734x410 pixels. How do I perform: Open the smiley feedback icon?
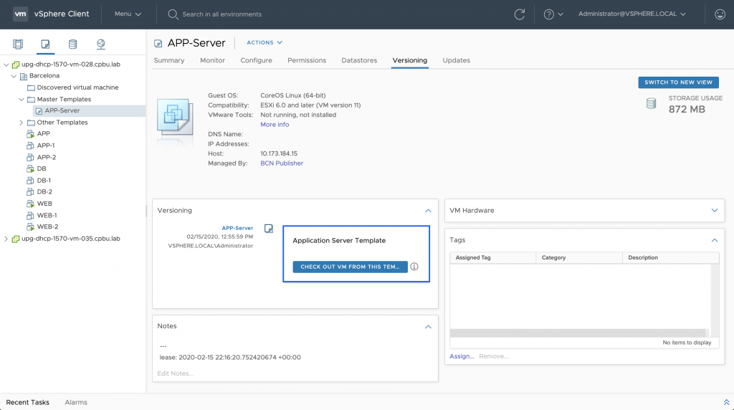tap(720, 14)
